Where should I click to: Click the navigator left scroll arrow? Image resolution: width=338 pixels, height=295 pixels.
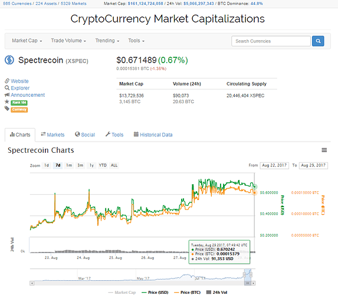pos(32,283)
